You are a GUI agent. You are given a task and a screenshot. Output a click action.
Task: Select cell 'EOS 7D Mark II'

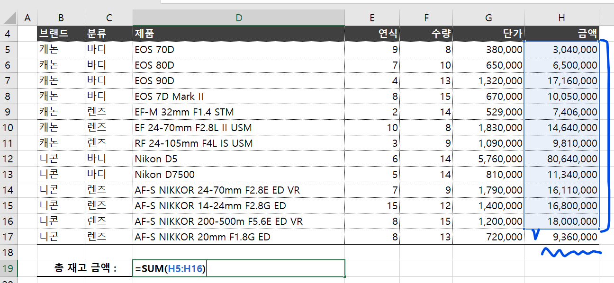pos(239,96)
